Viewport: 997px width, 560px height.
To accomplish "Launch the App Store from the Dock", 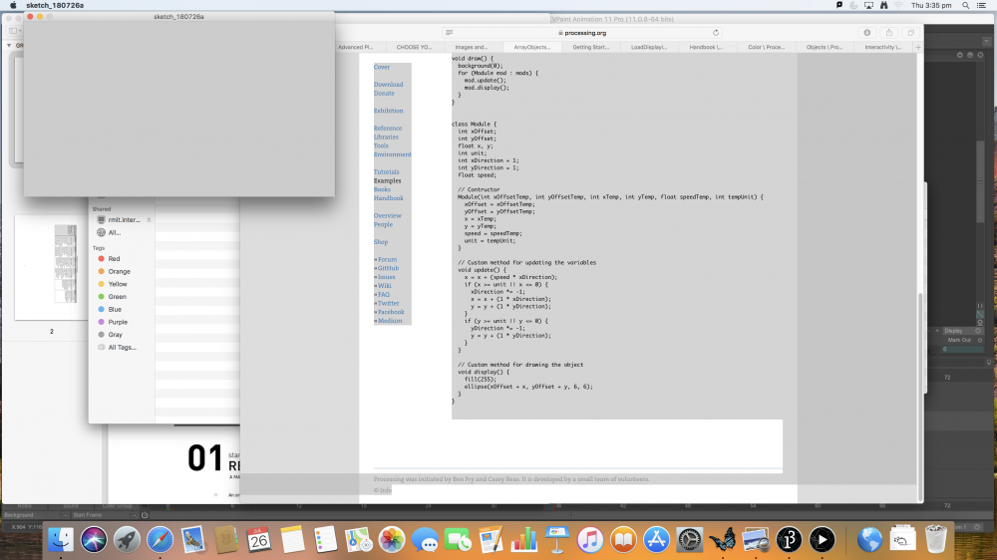I will point(656,540).
